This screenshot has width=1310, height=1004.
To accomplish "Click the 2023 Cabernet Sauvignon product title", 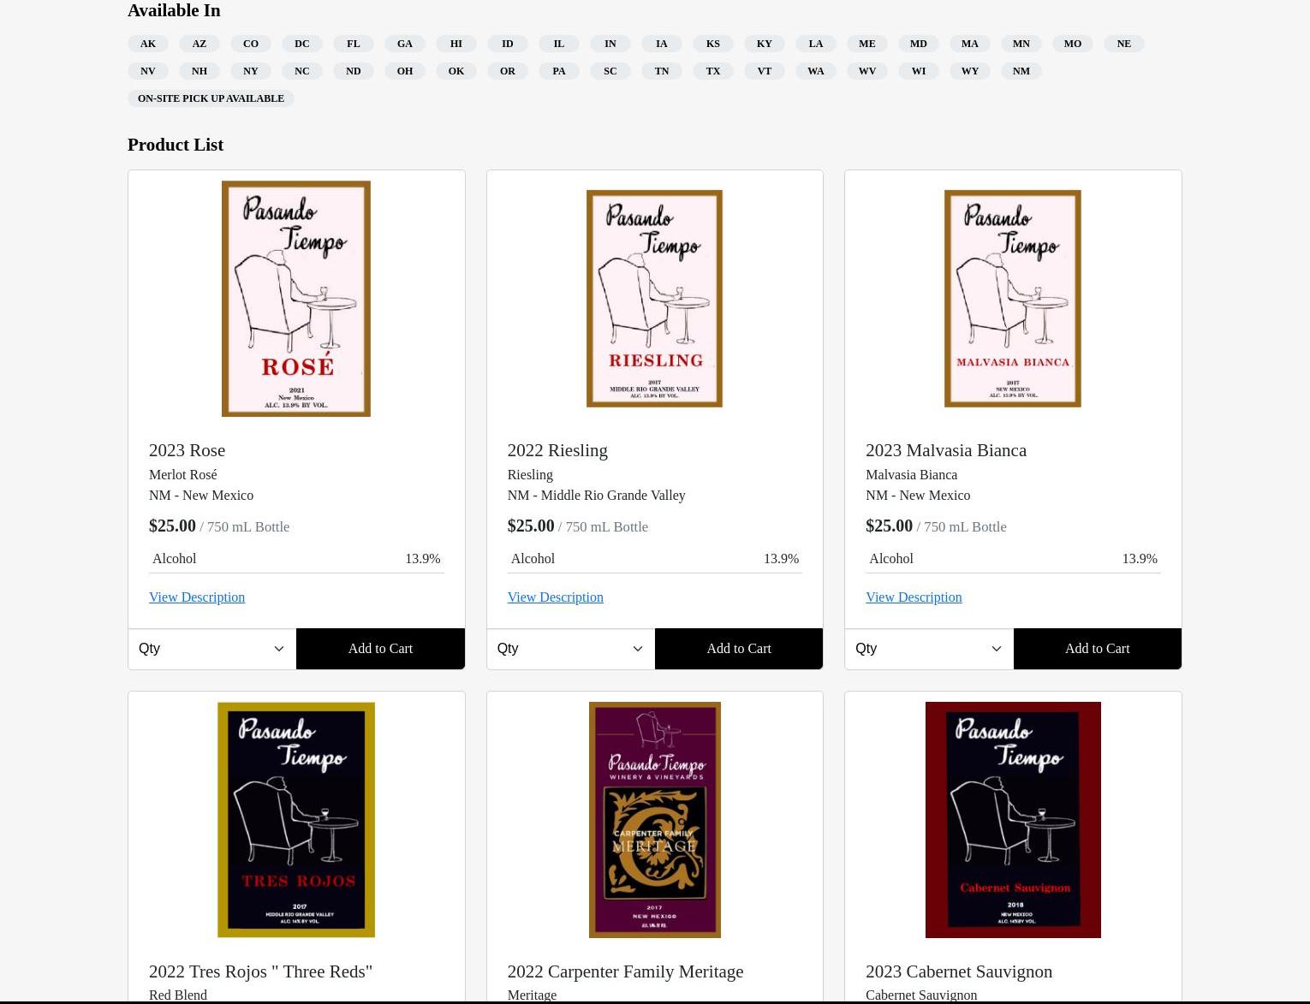I will 959,971.
